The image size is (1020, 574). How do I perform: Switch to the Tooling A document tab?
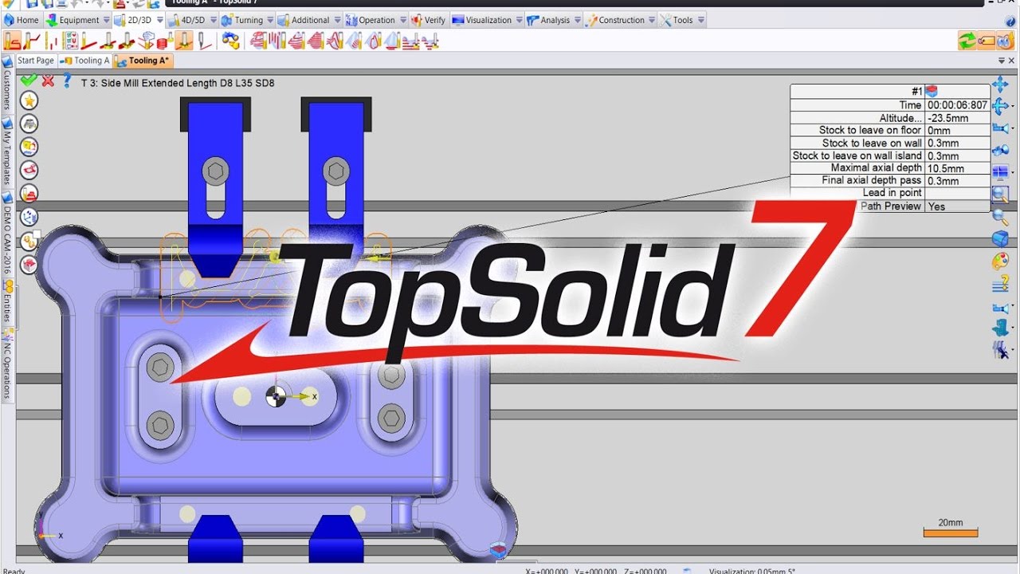tap(86, 61)
